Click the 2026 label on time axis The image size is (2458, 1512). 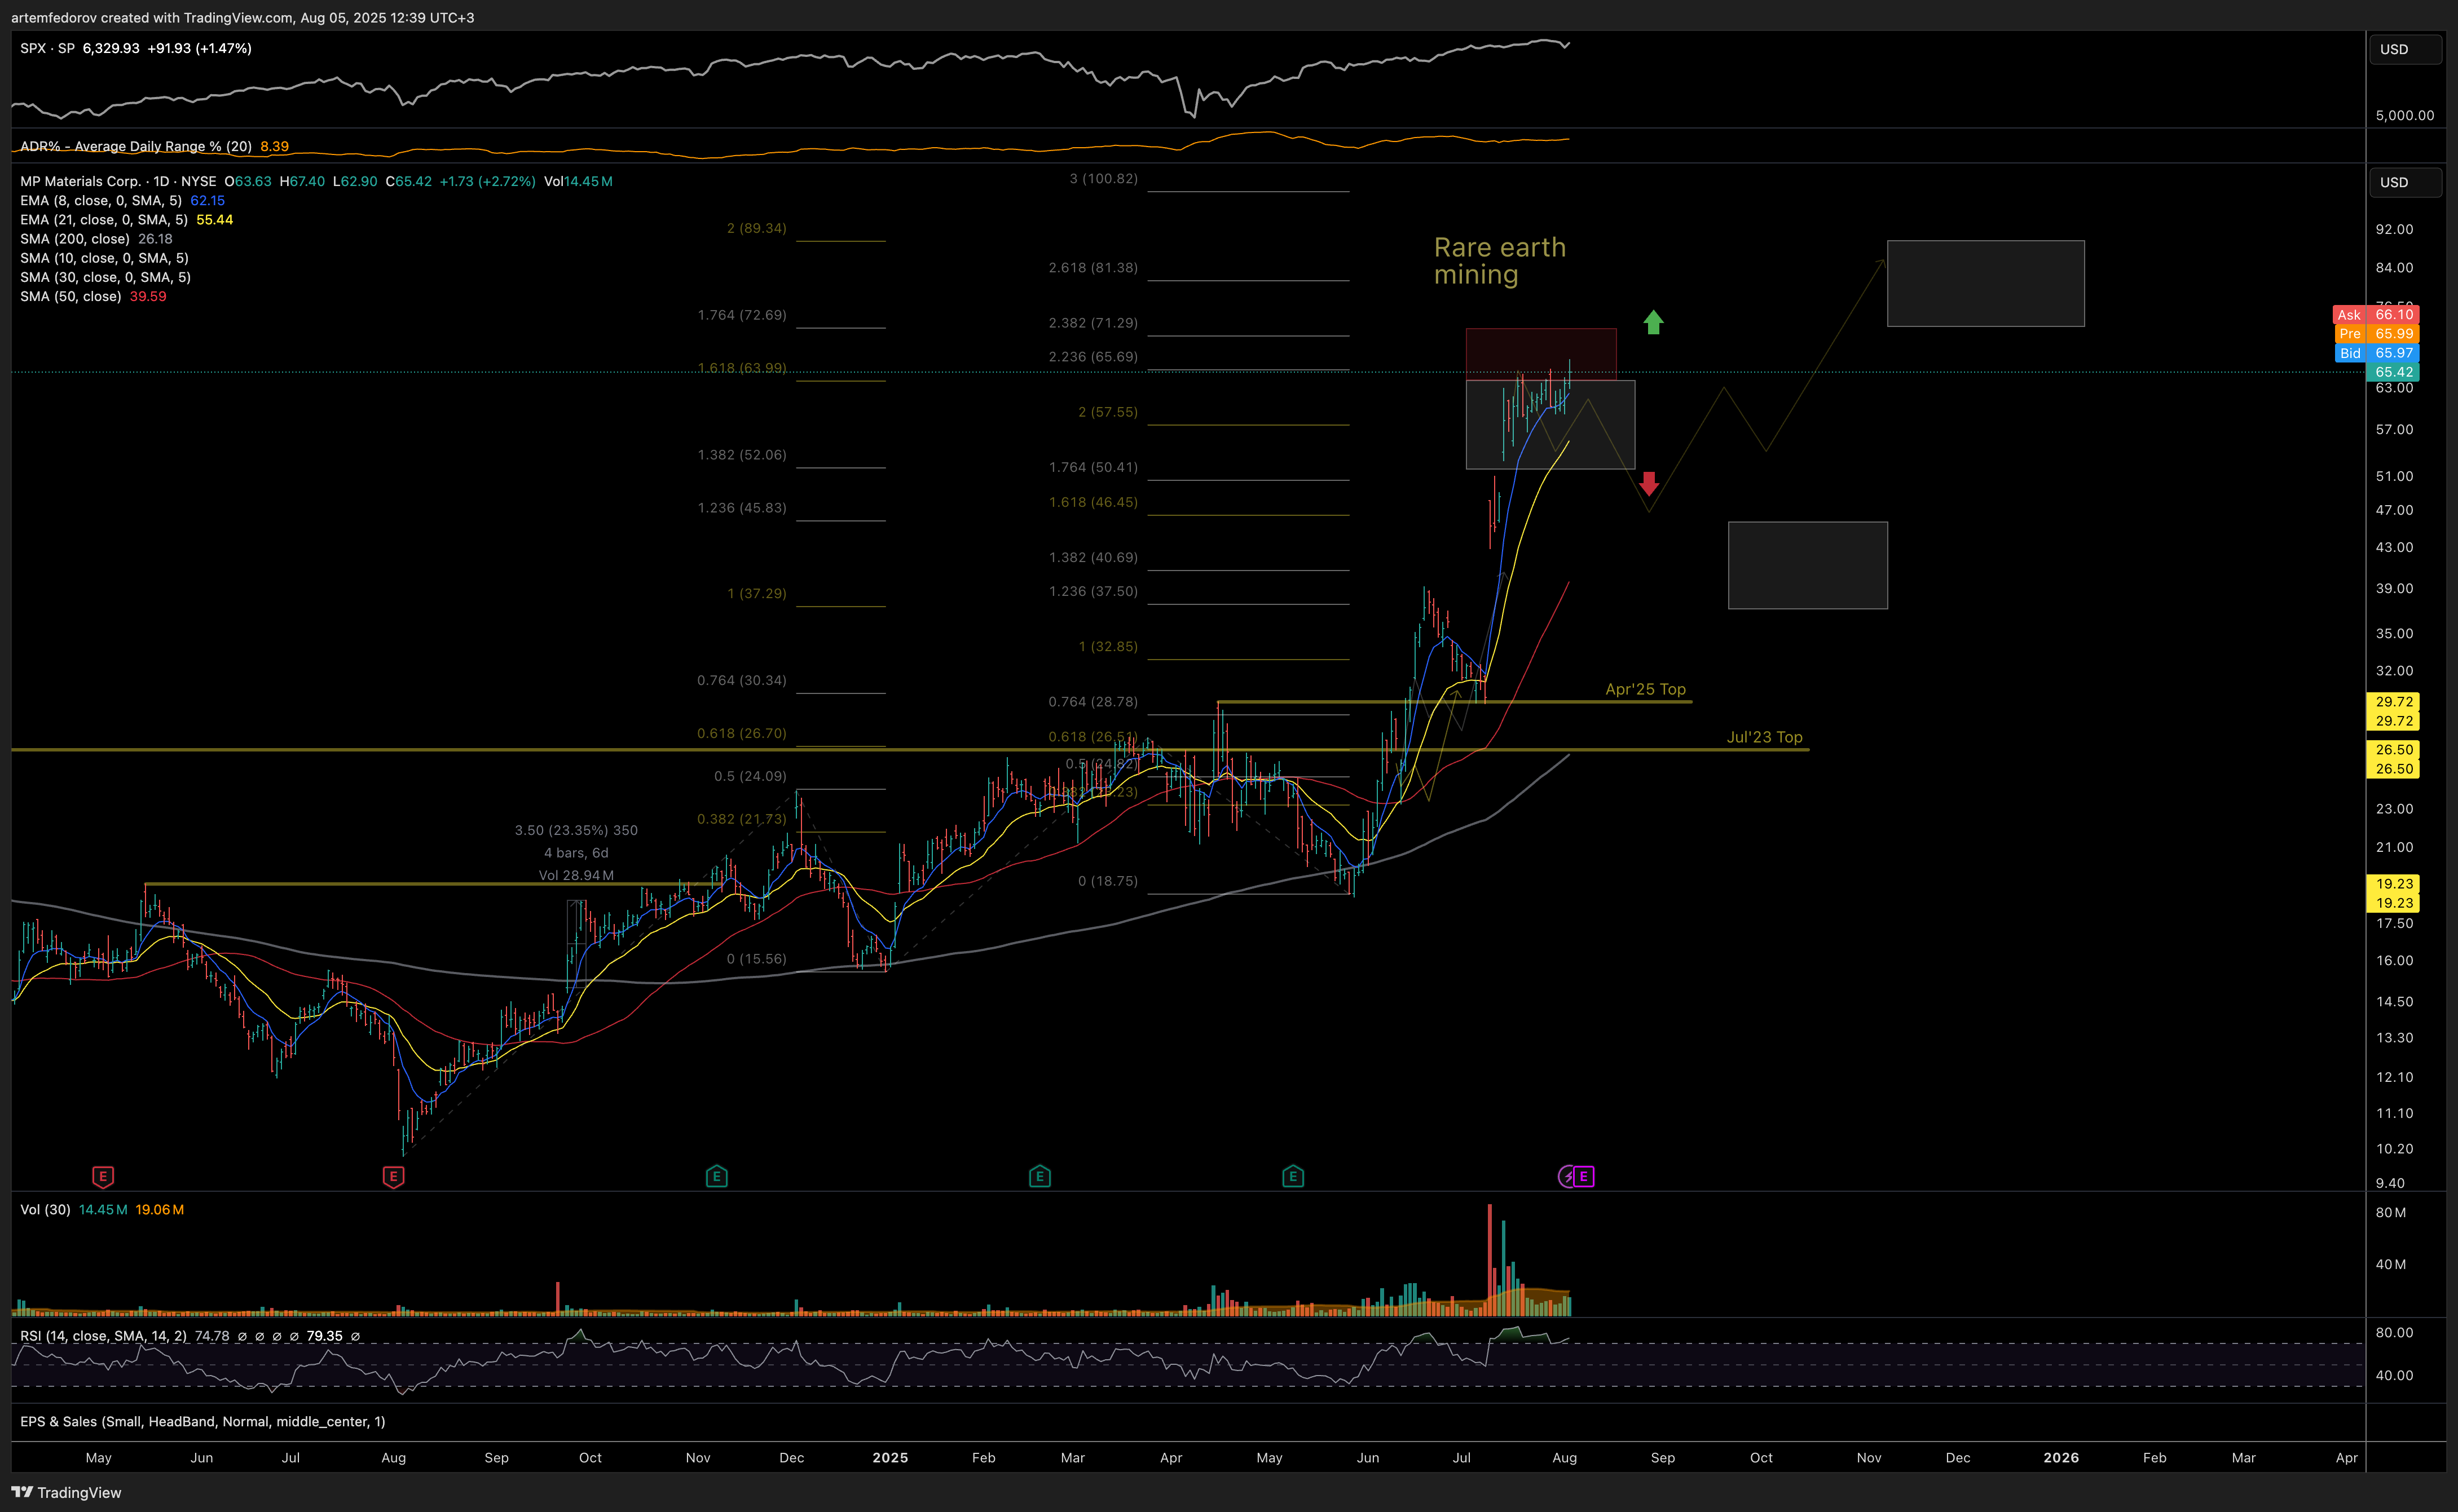tap(2061, 1457)
